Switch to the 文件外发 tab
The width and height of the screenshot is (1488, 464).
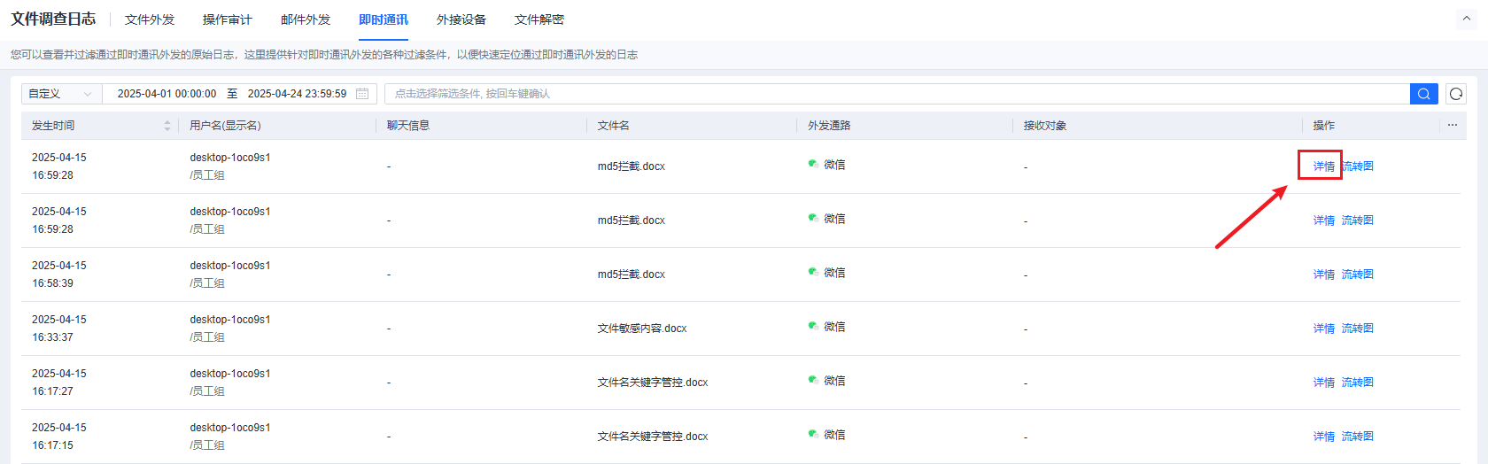(150, 19)
